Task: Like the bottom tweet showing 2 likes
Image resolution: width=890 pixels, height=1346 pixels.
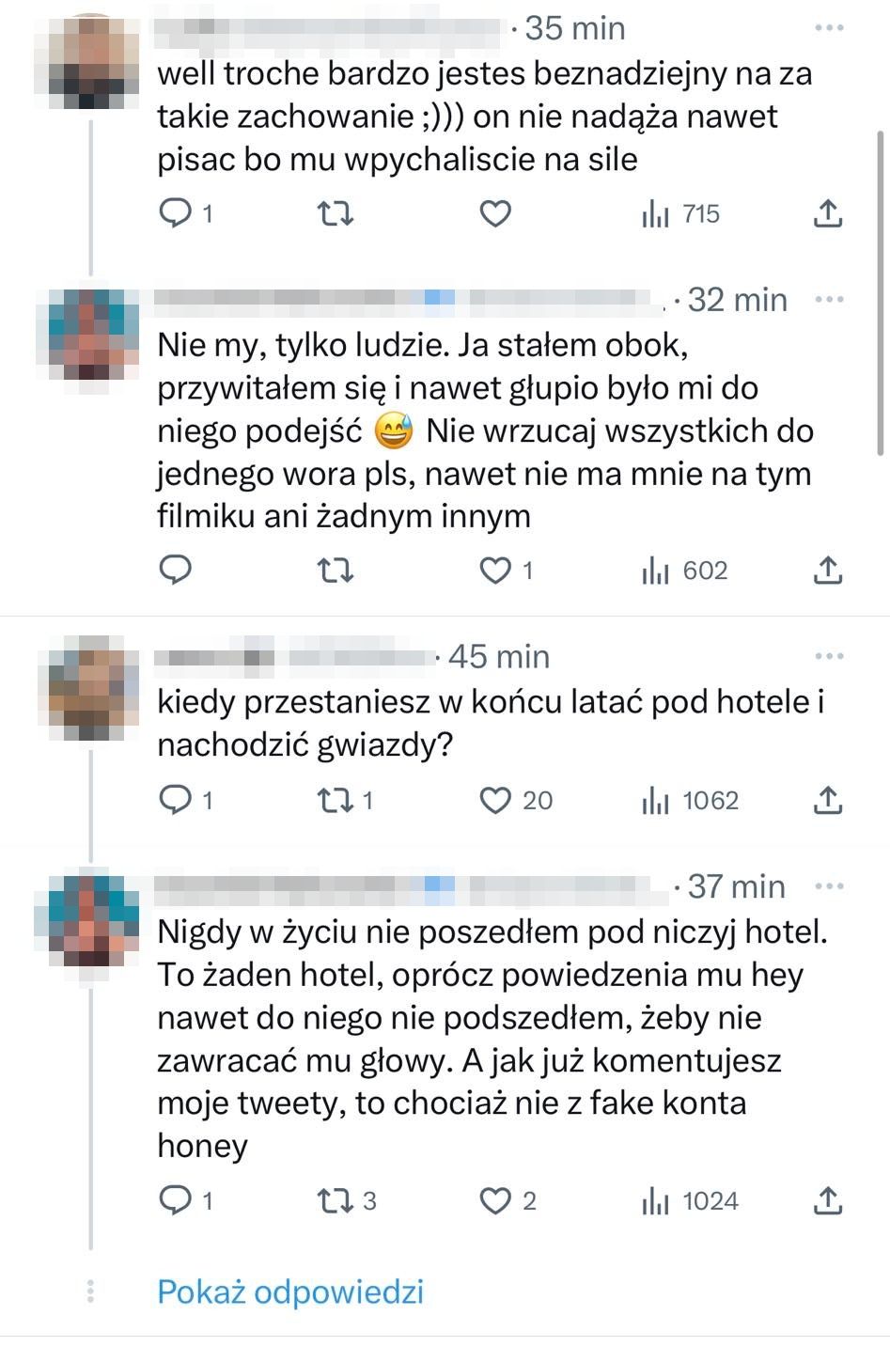Action: [495, 1200]
